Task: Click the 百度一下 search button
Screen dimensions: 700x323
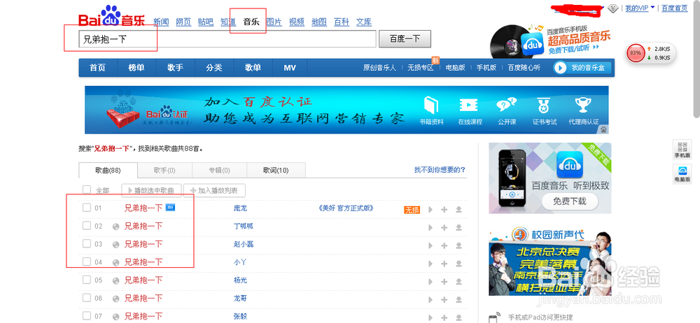Action: click(405, 39)
